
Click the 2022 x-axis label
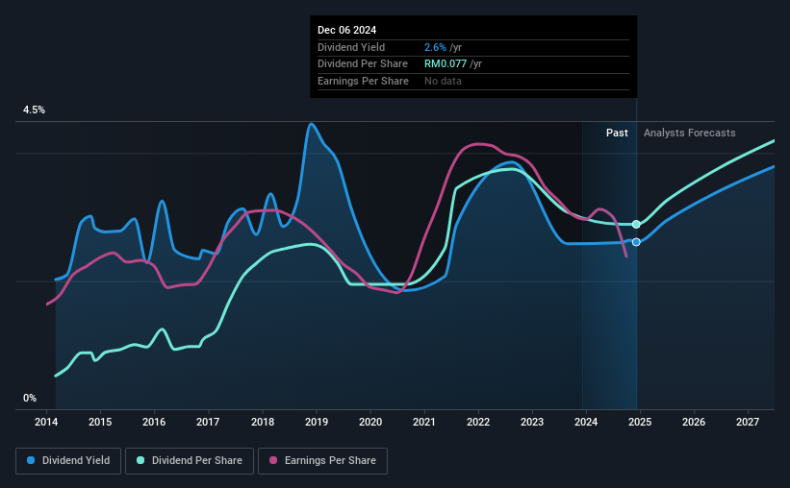(478, 422)
